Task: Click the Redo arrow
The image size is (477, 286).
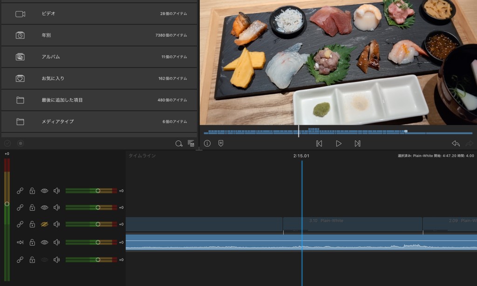Action: [469, 144]
